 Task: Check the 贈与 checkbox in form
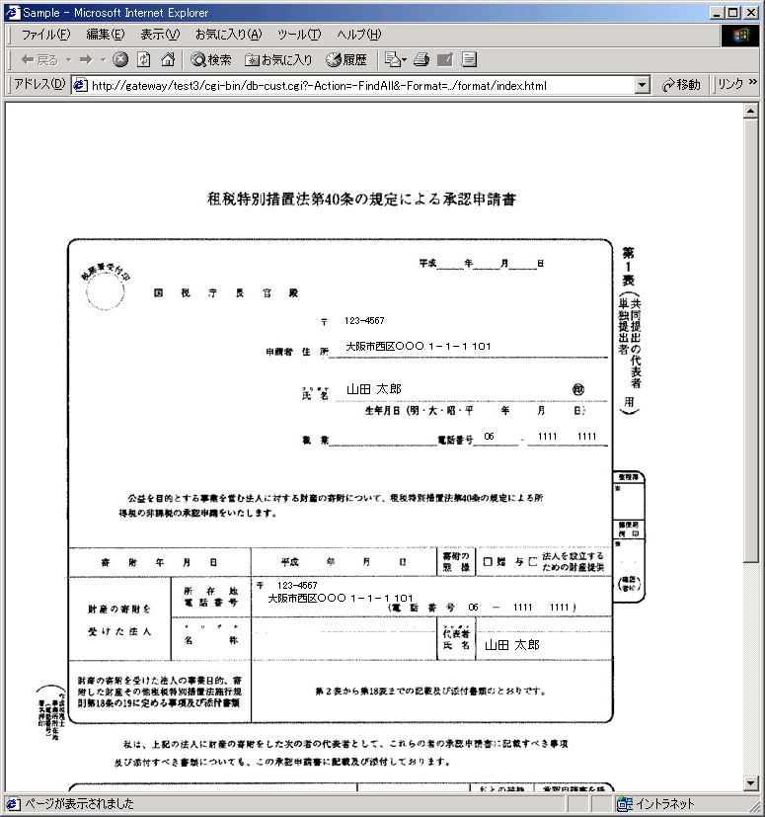pyautogui.click(x=488, y=562)
